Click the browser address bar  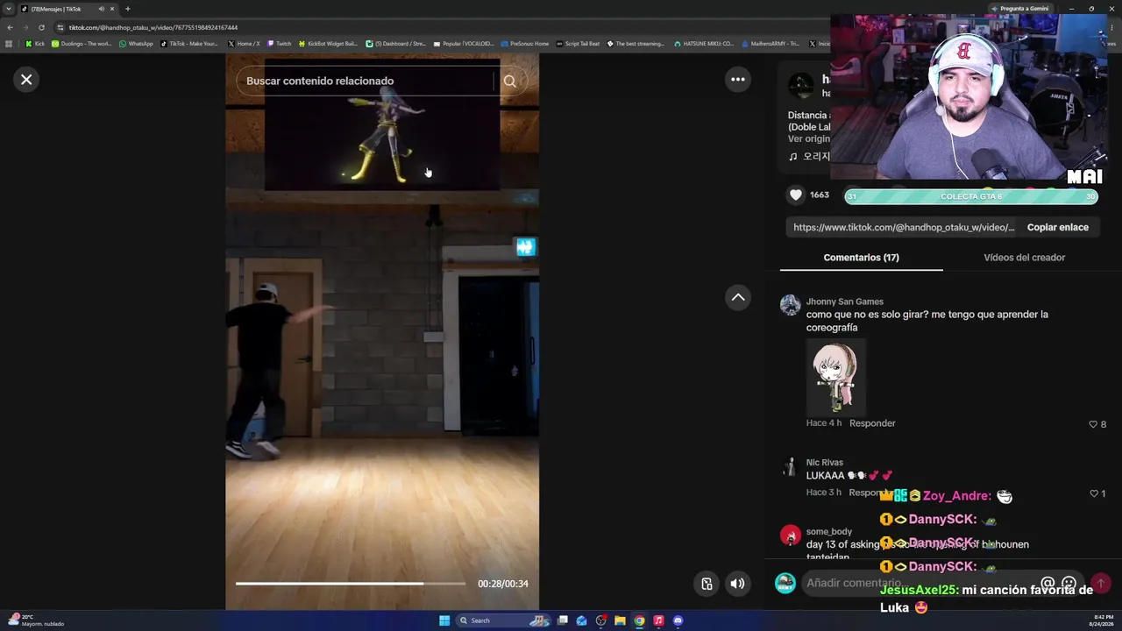(438, 27)
